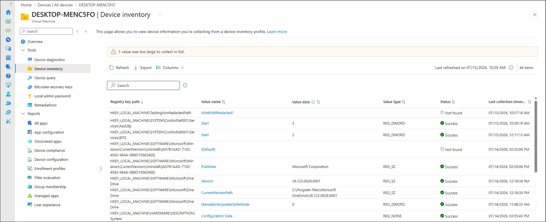Open Overview in the resource menu
The width and height of the screenshot is (546, 222).
pos(35,42)
